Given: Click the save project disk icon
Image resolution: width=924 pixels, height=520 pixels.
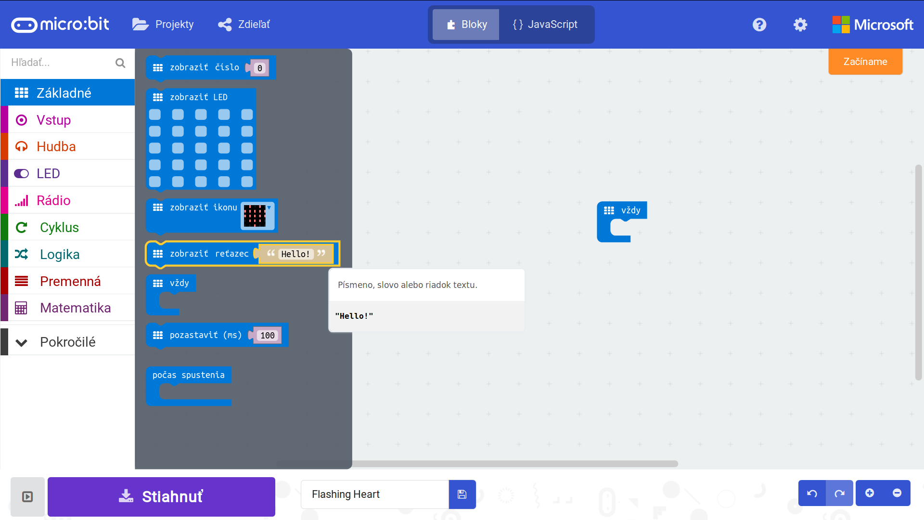Looking at the screenshot, I should point(462,494).
